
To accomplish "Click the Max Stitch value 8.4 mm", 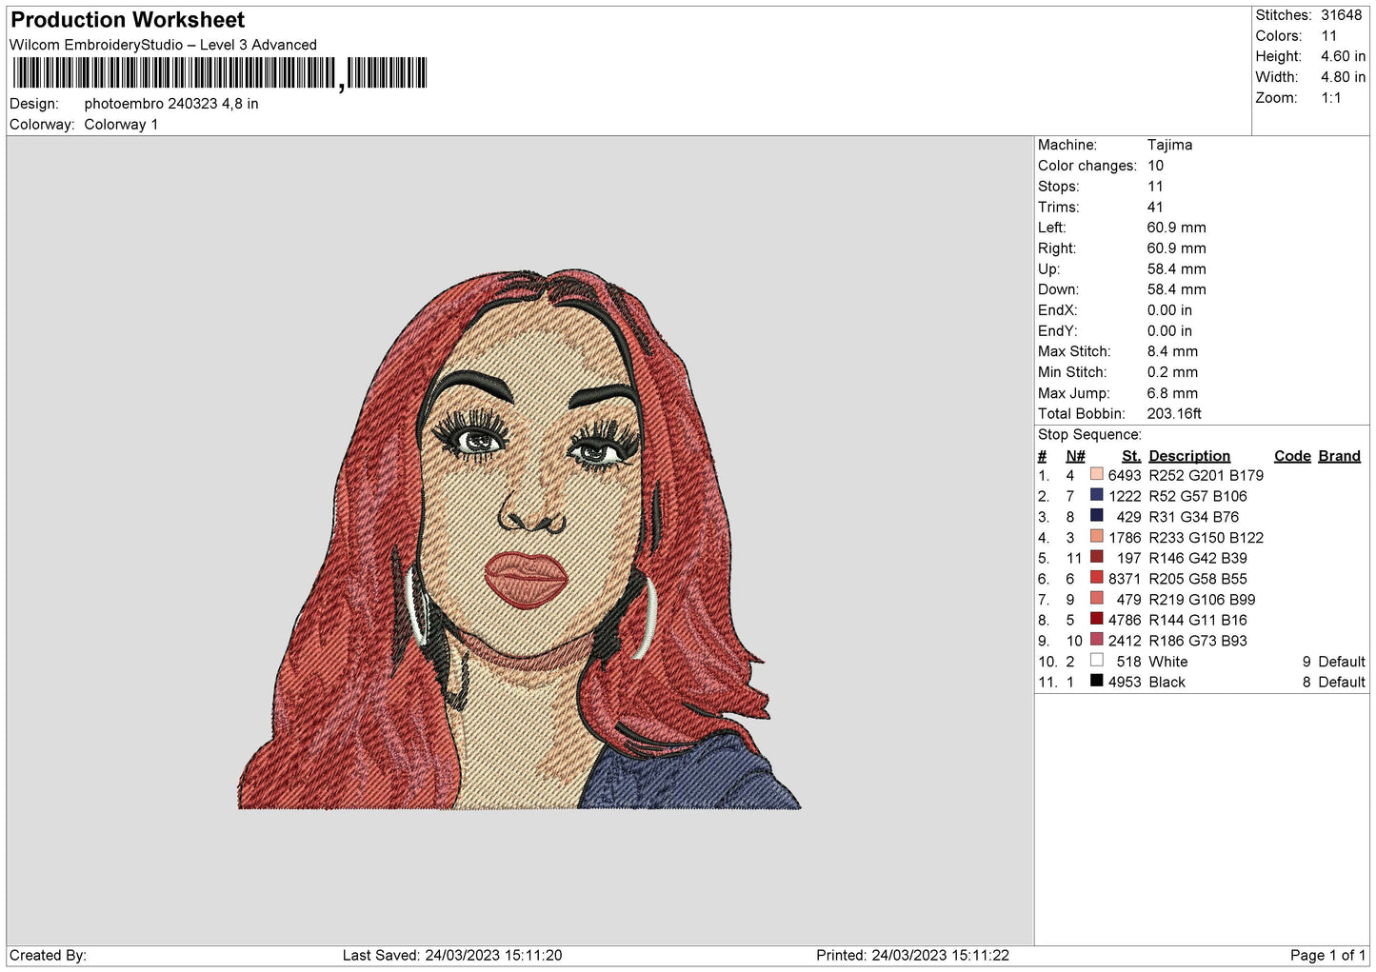I will (1172, 351).
